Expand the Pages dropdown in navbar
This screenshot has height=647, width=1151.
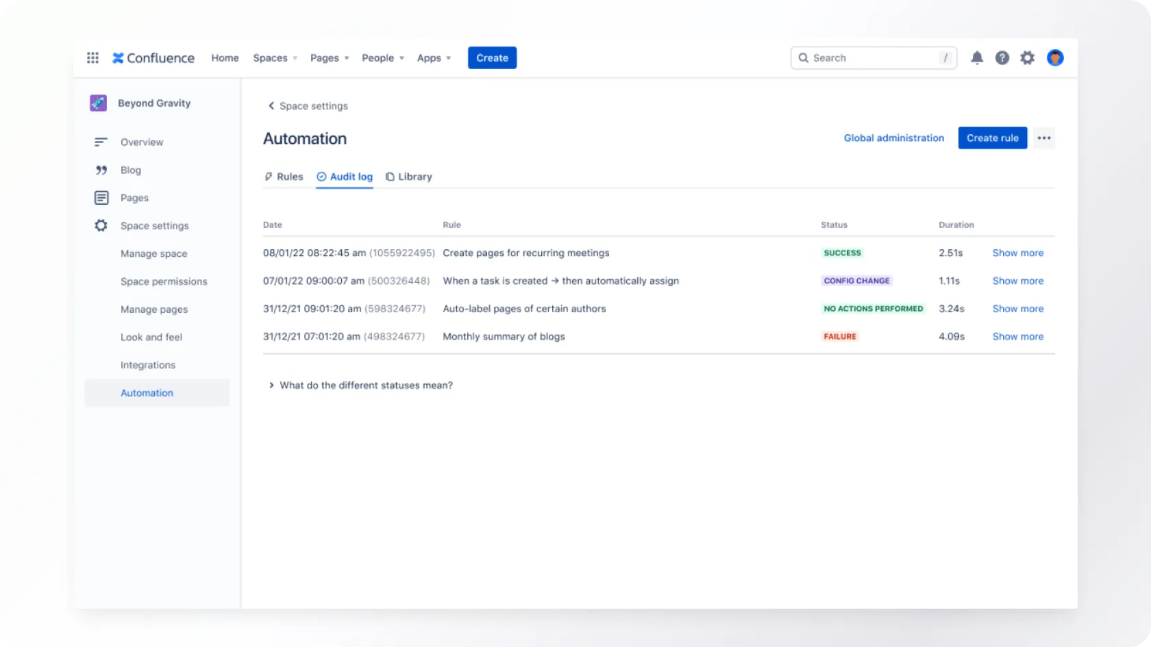[330, 58]
